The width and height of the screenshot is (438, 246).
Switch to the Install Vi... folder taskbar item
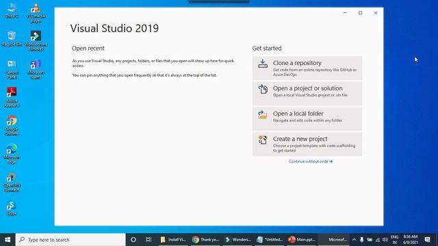point(173,240)
